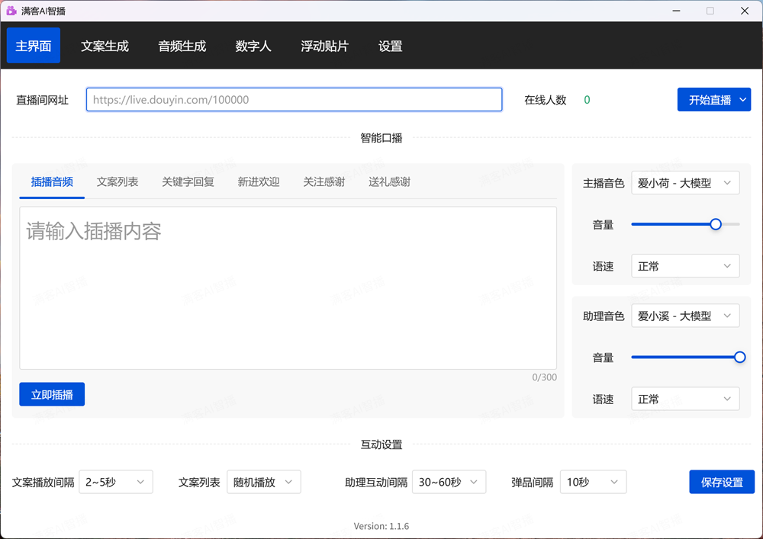
Task: Open the 送礼感谢 tab
Action: (x=389, y=182)
